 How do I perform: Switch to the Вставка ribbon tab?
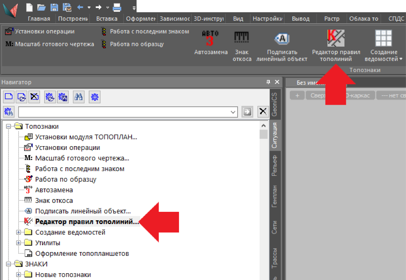(107, 19)
